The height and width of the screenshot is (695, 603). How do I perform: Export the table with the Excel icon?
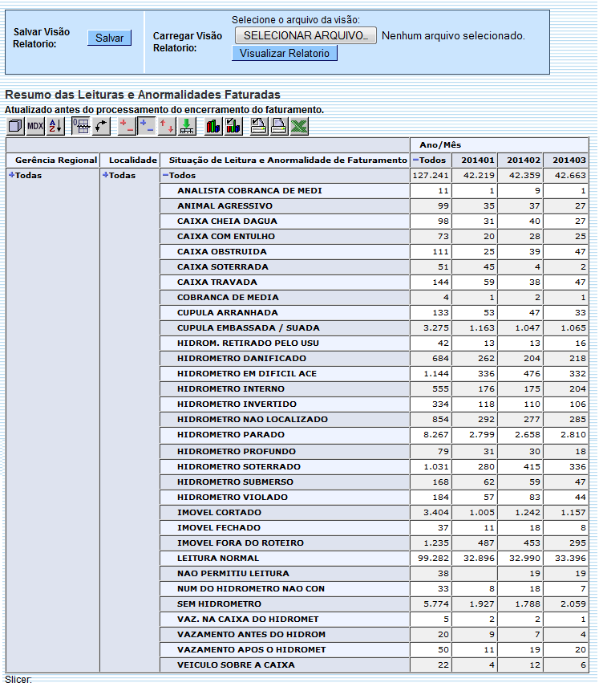coord(299,126)
